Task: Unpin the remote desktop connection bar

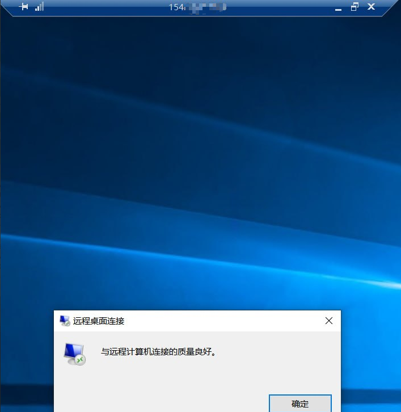Action: pyautogui.click(x=24, y=7)
